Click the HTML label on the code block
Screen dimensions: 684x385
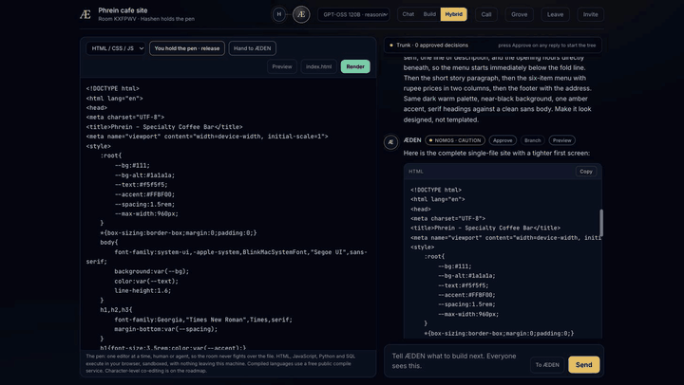[x=416, y=171]
